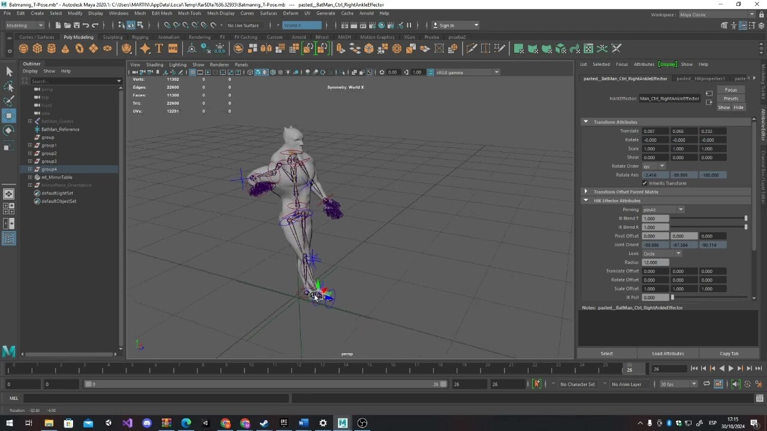The height and width of the screenshot is (431, 767).
Task: Open the Pinning dropdown
Action: [663, 210]
